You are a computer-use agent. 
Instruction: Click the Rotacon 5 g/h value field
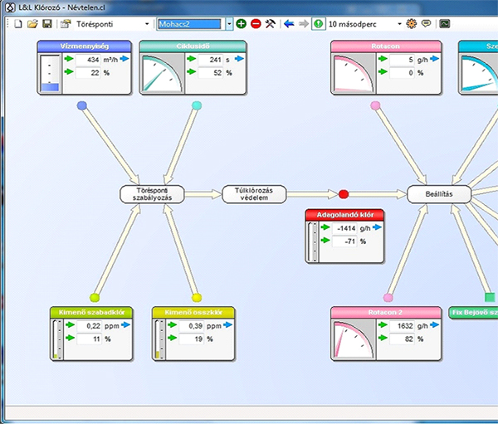pyautogui.click(x=402, y=60)
